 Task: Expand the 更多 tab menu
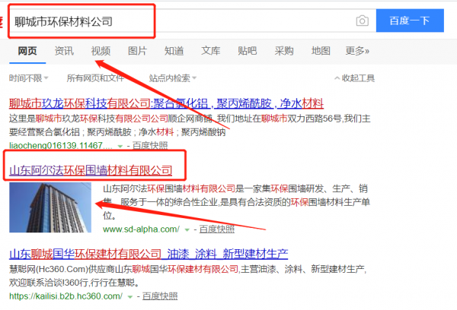click(x=357, y=51)
